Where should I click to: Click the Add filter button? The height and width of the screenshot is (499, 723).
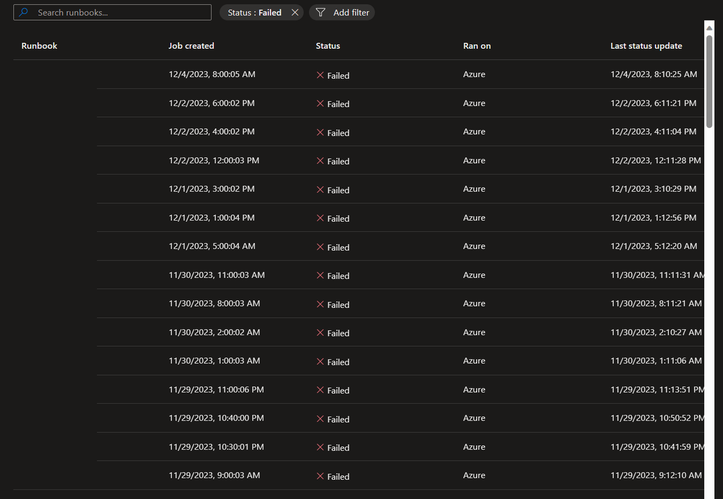pos(342,12)
